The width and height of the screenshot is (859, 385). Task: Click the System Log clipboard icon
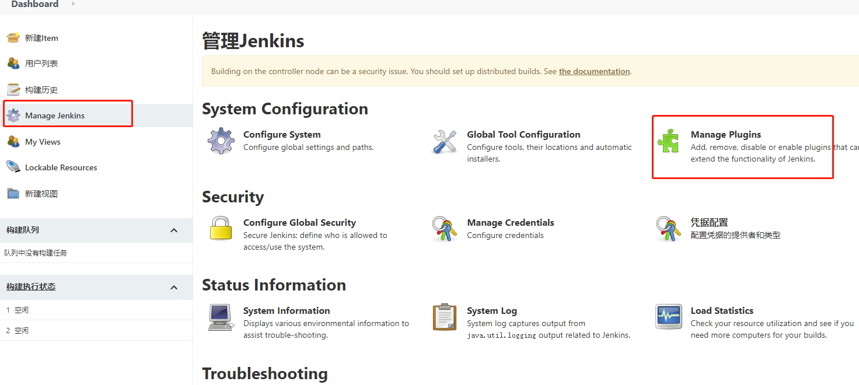(x=445, y=317)
